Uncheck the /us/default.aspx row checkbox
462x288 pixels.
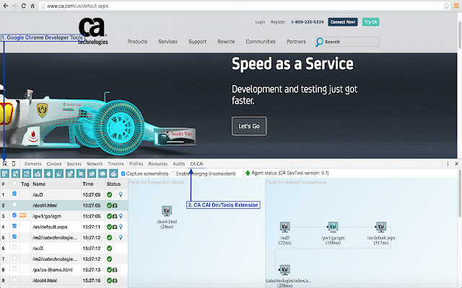(14, 226)
